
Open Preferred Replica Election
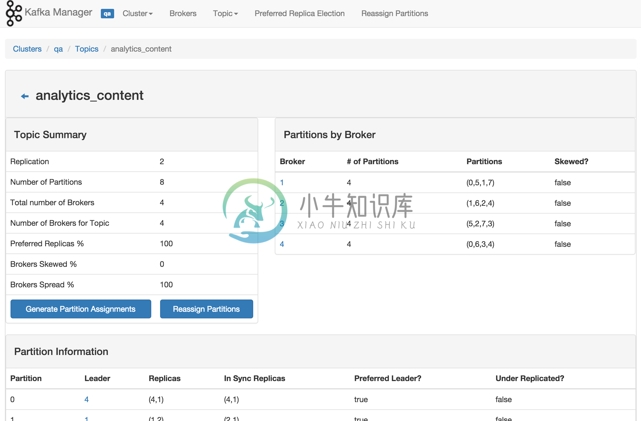[x=299, y=13]
